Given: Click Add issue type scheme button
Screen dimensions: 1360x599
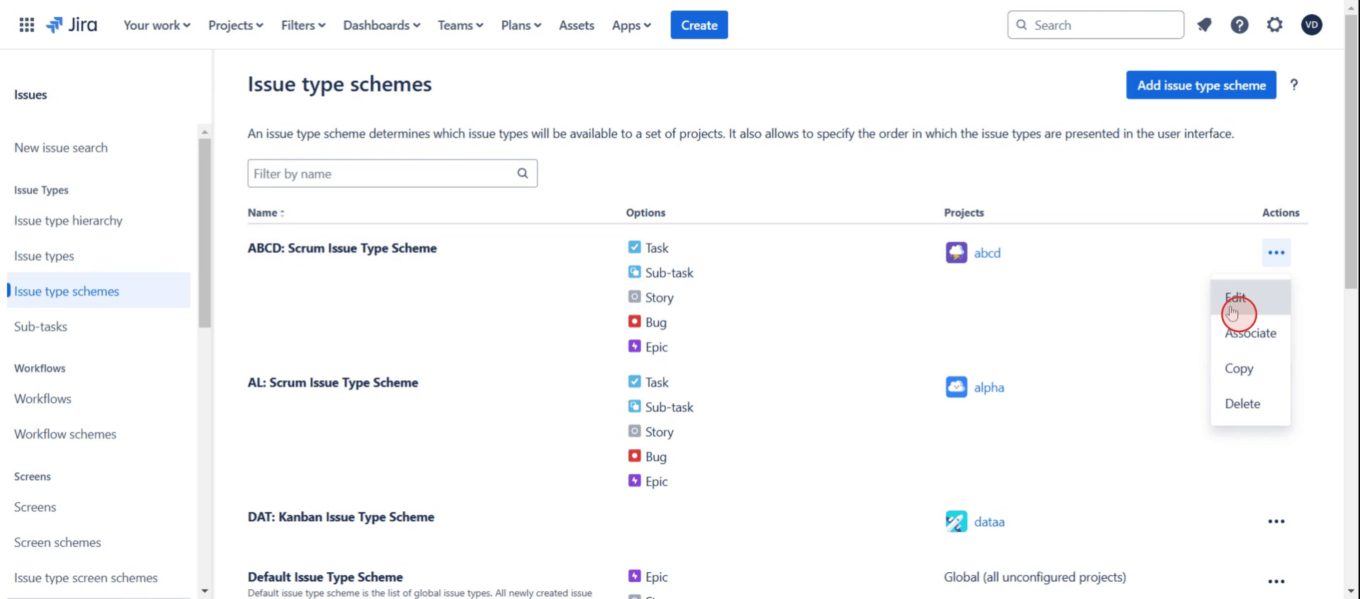Looking at the screenshot, I should (x=1200, y=85).
